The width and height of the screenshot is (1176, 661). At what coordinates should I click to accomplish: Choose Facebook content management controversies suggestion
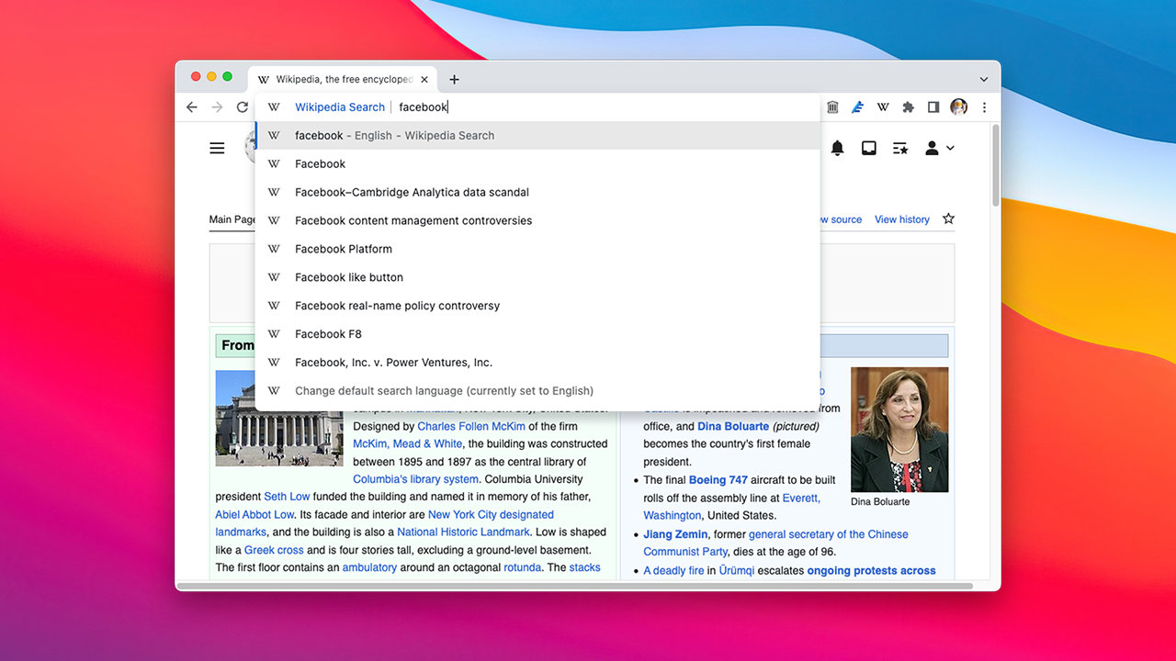[x=537, y=220]
